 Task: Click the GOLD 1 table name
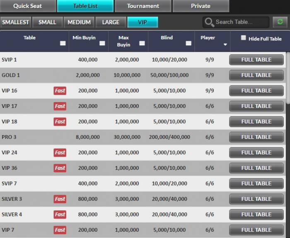[x=10, y=75]
